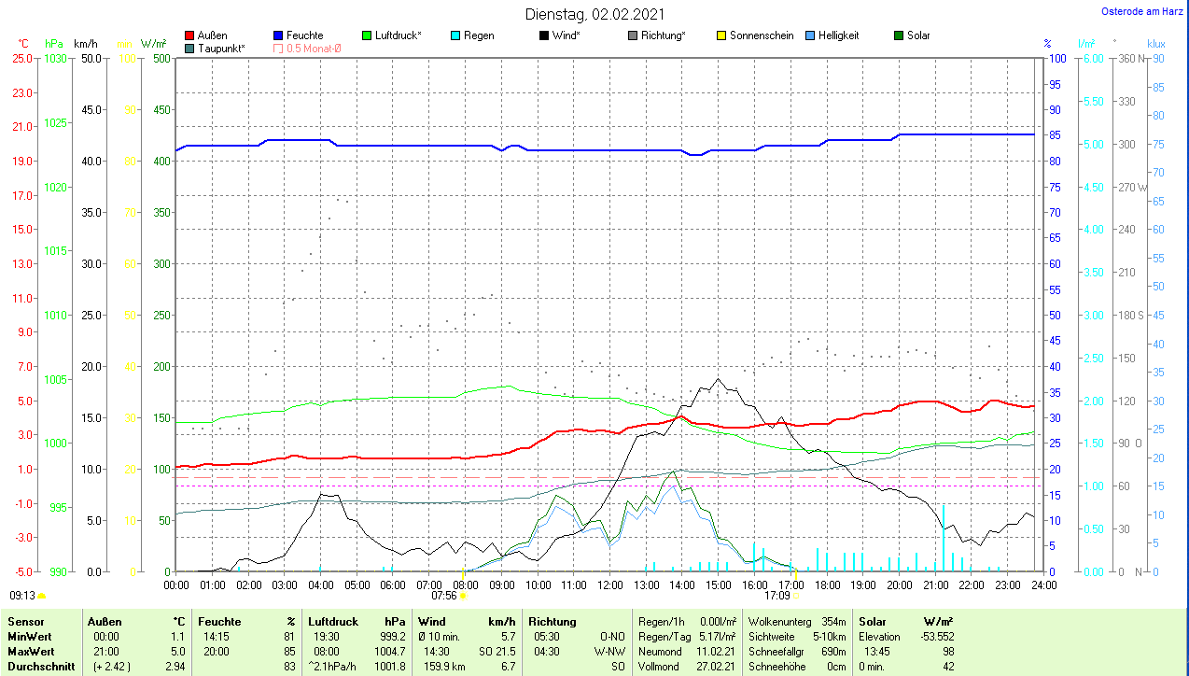
Task: Click the blue Feuchte legend square
Action: [278, 35]
